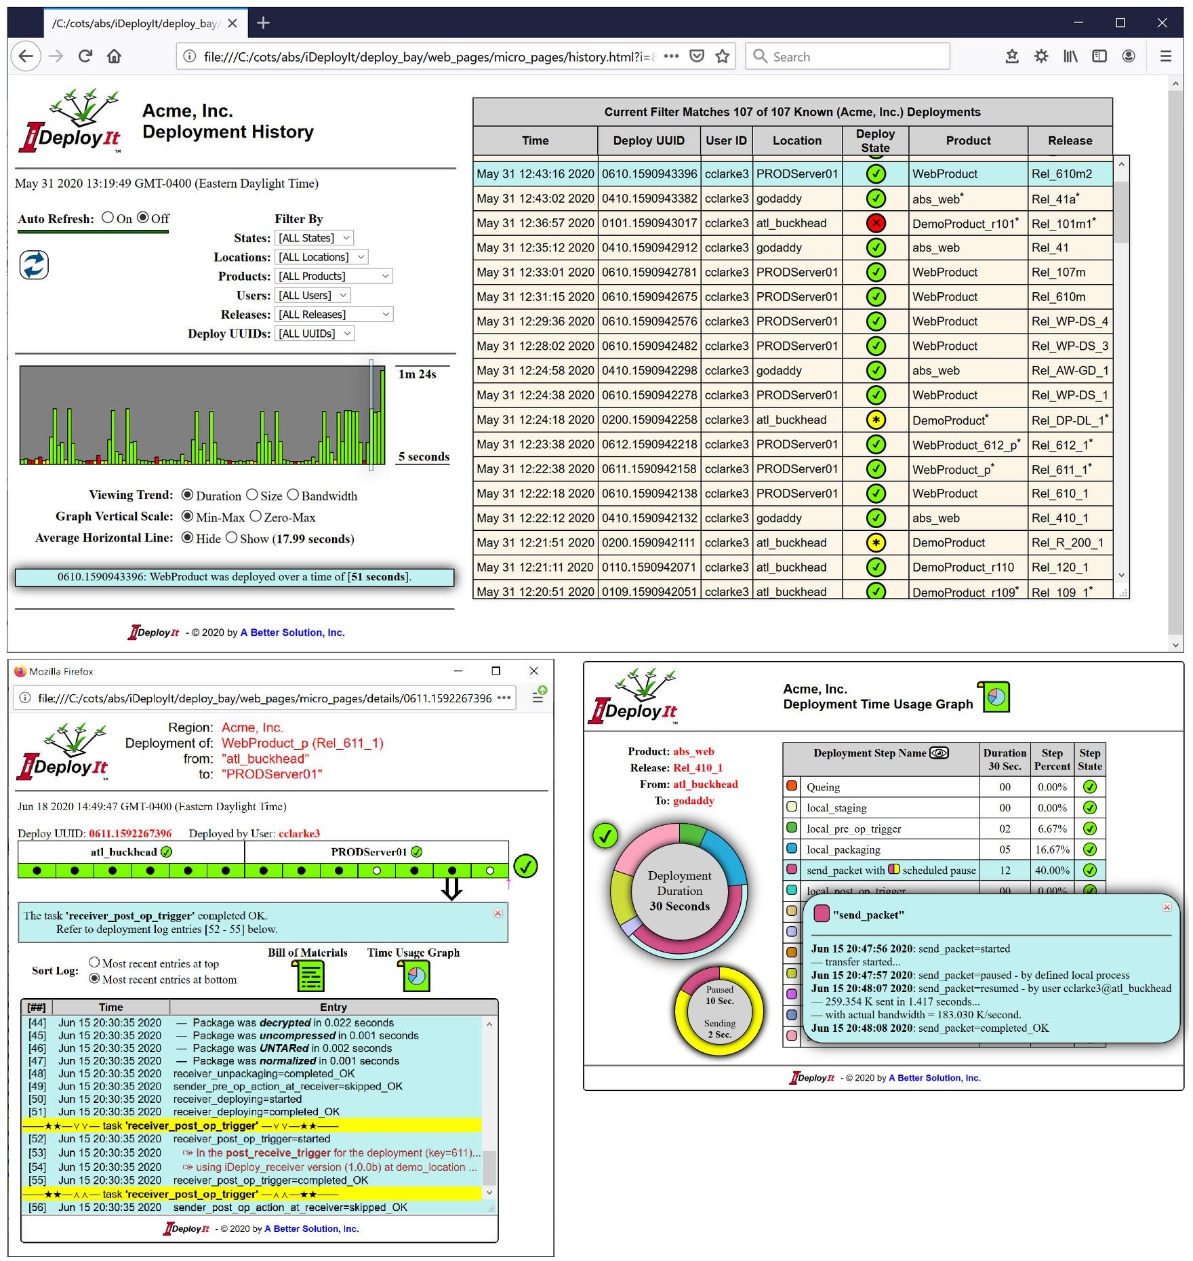Image resolution: width=1193 pixels, height=1261 pixels.
Task: Open a new browser tab
Action: click(264, 22)
